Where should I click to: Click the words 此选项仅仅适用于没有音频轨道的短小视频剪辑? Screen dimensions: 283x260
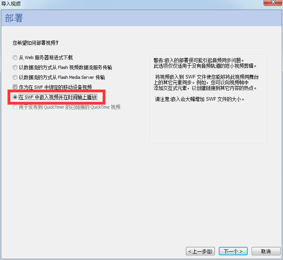pos(204,66)
